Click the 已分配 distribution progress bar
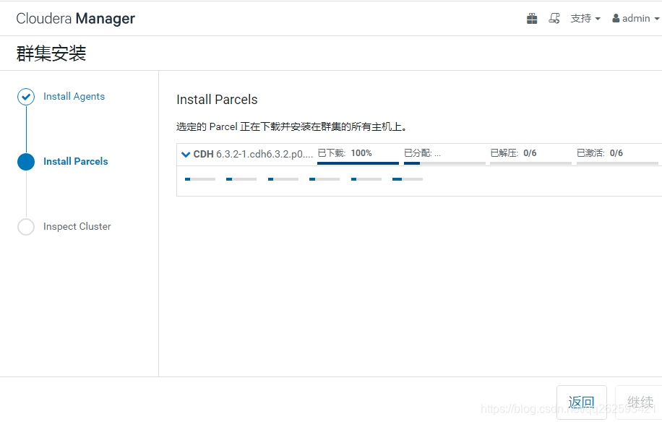The width and height of the screenshot is (662, 422). pos(444,163)
